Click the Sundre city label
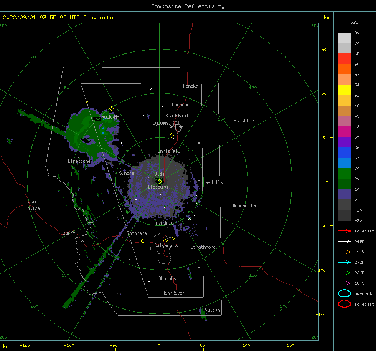The height and width of the screenshot is (351, 376). [127, 173]
